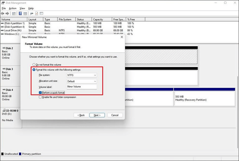
Task: Close the New Mirrored Volume dialog
Action: (x=122, y=37)
